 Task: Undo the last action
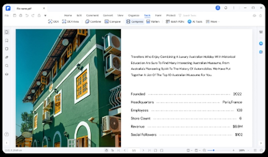(27, 15)
